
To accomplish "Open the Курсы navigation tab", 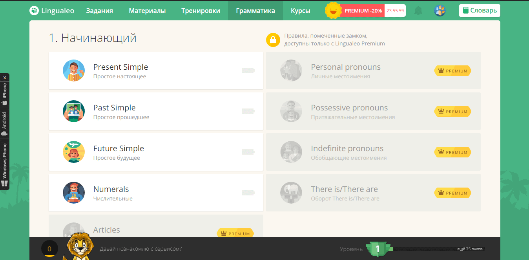I will 300,11.
